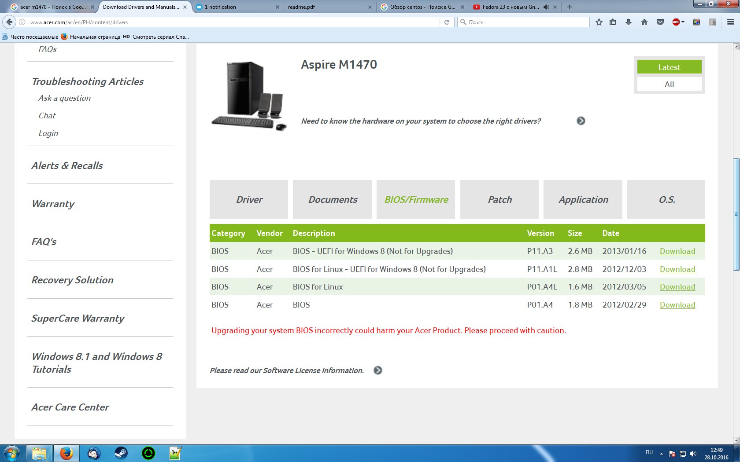Select the BIOS/Firmware tab

(x=416, y=199)
